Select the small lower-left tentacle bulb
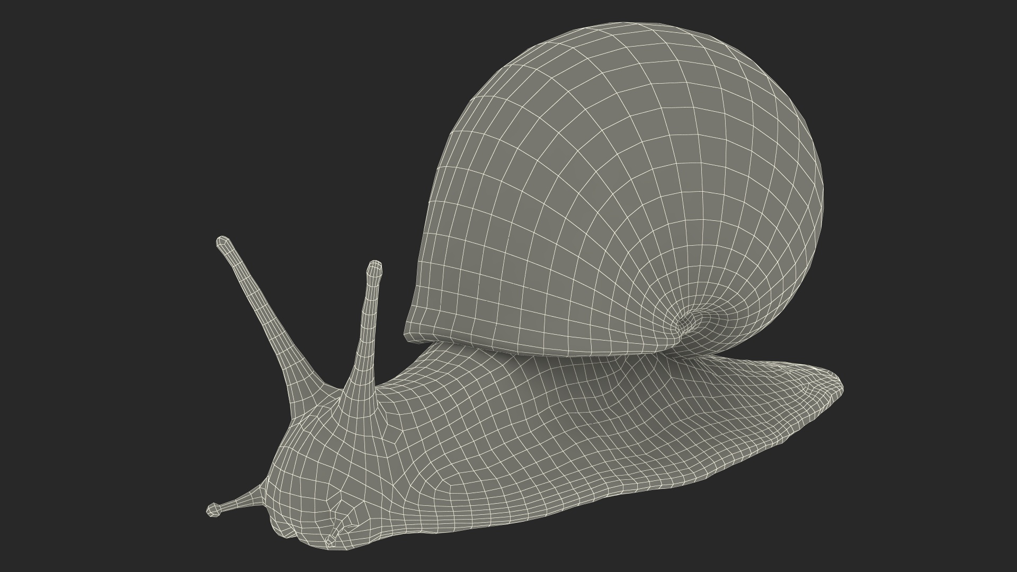The image size is (1017, 572). 213,511
